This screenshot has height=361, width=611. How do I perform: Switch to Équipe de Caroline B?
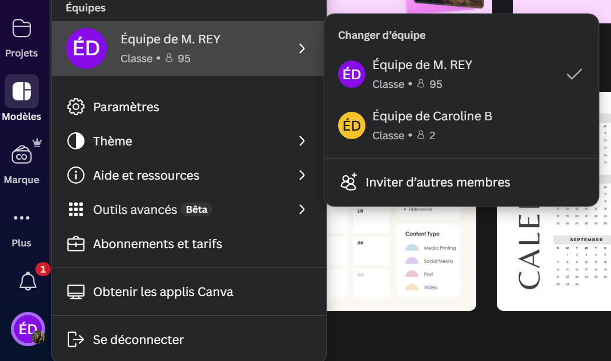point(432,125)
